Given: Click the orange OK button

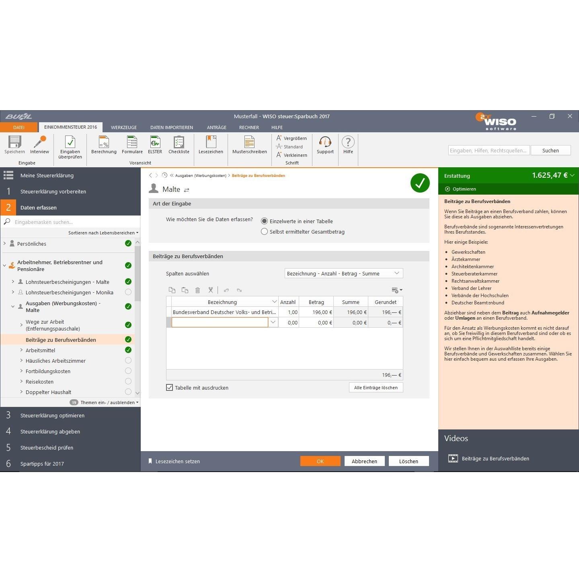Looking at the screenshot, I should click(320, 461).
